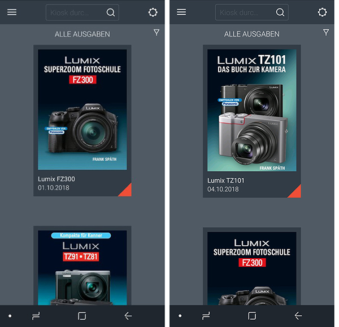Select date '01.10.2018'

[x=54, y=188]
